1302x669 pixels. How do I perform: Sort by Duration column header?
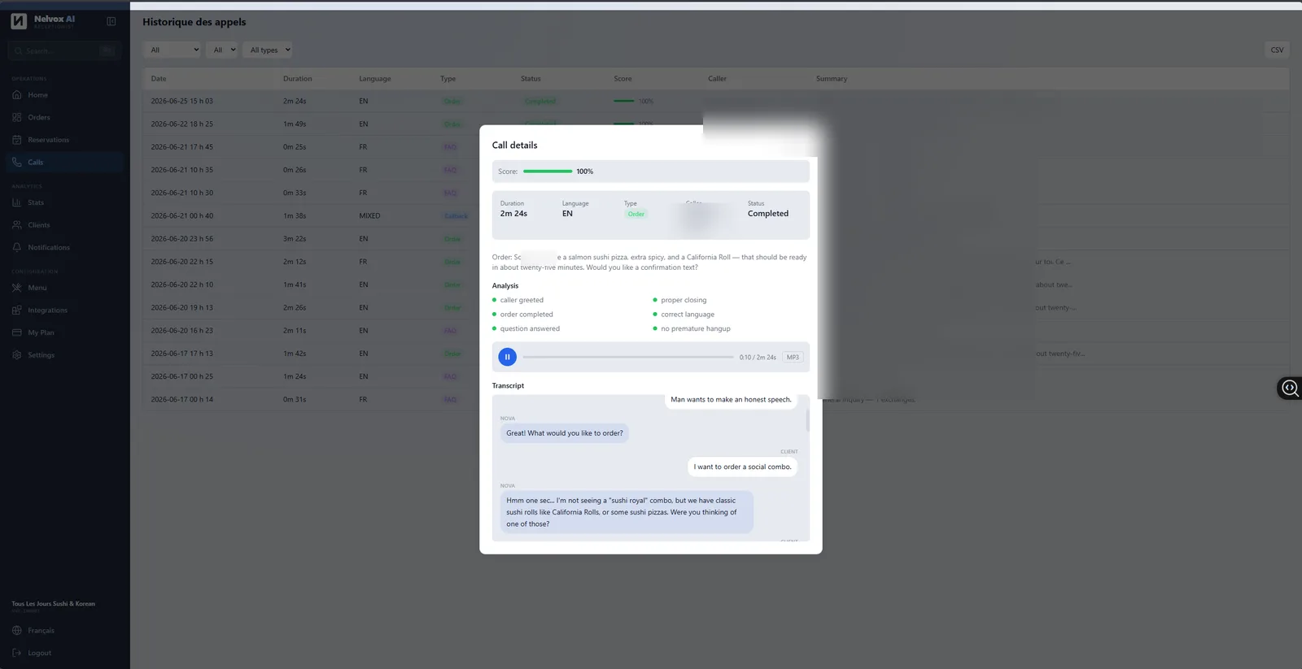click(298, 79)
